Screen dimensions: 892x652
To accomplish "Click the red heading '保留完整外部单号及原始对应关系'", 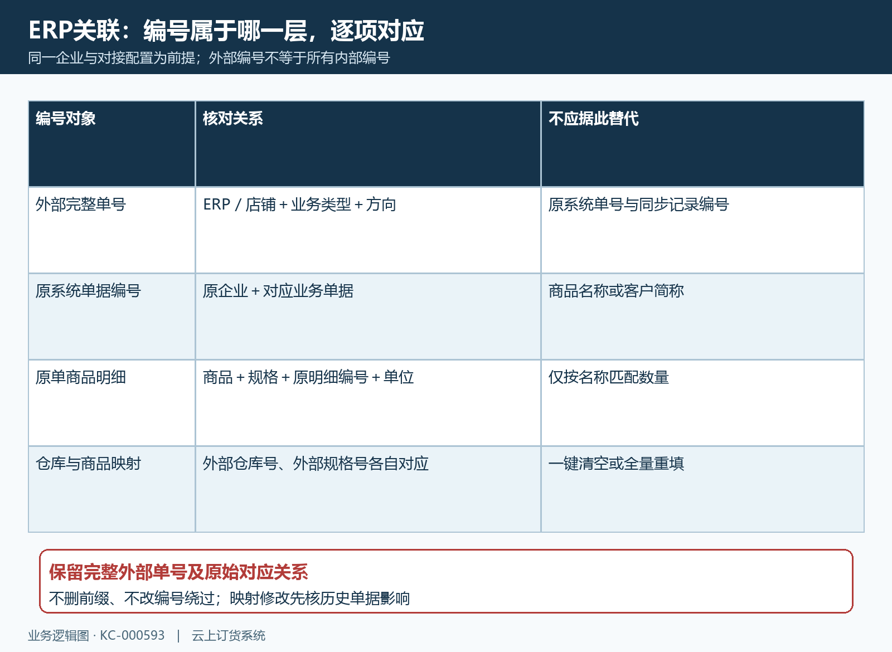I will [x=178, y=572].
